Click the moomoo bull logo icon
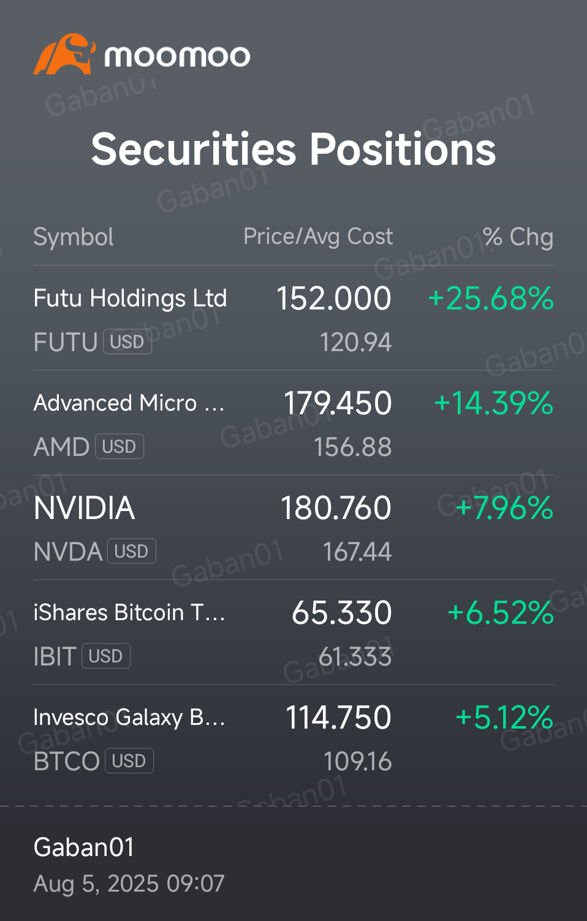 tap(64, 55)
